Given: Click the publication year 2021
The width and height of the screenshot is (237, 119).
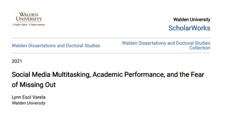Looking at the screenshot, I should 17,61.
